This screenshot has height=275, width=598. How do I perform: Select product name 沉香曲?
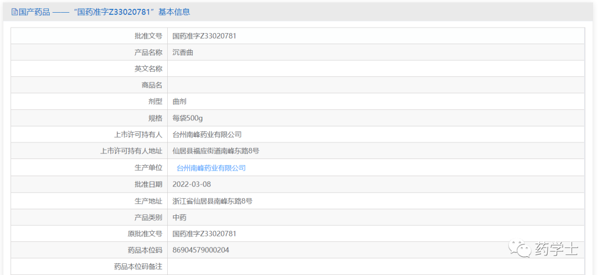tap(183, 52)
